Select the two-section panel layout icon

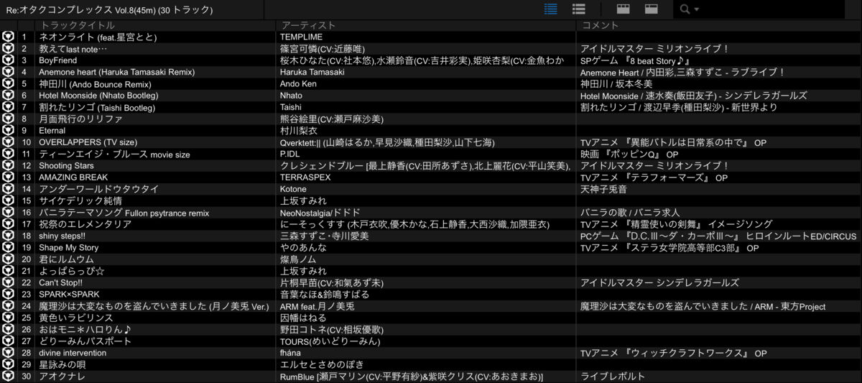click(652, 9)
